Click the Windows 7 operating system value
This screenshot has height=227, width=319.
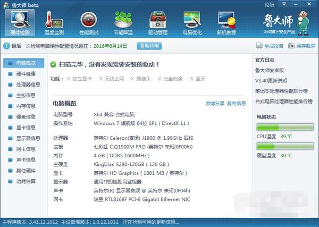pyautogui.click(x=141, y=123)
